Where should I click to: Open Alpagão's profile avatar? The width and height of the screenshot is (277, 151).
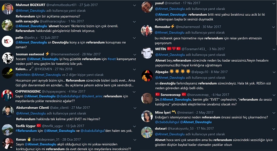pyautogui.click(x=147, y=76)
